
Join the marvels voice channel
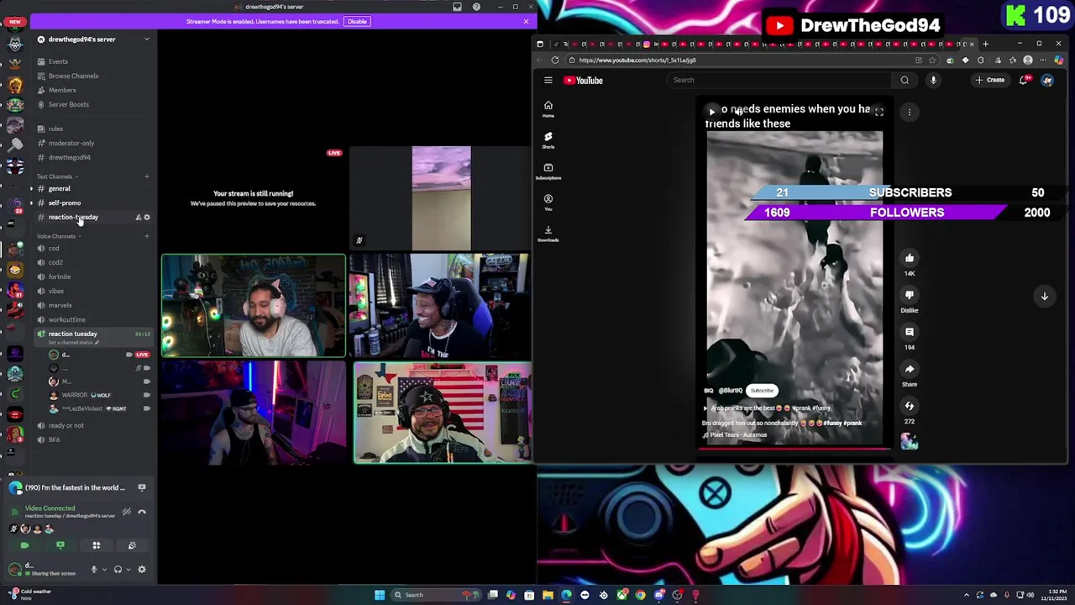pos(60,305)
